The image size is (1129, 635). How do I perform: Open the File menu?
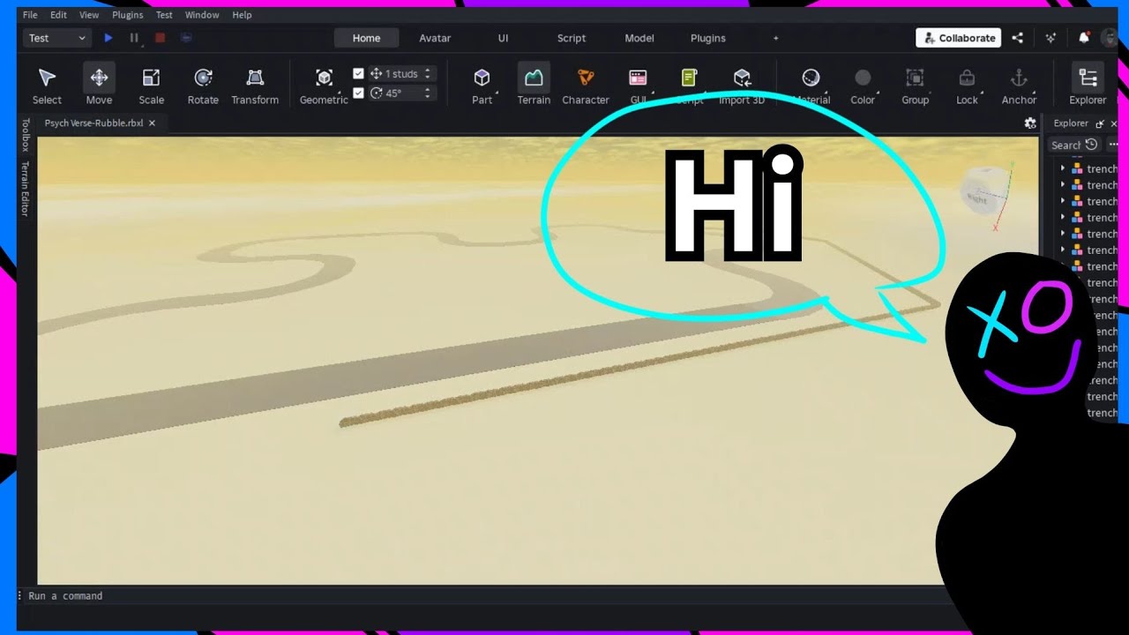(x=30, y=15)
